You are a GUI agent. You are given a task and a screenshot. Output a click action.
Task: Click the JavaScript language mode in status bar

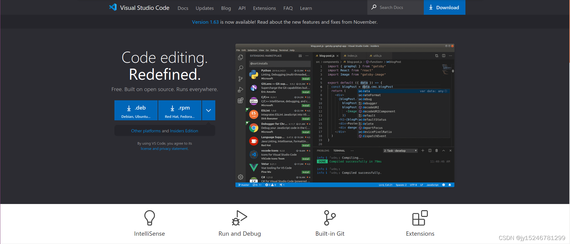point(432,185)
